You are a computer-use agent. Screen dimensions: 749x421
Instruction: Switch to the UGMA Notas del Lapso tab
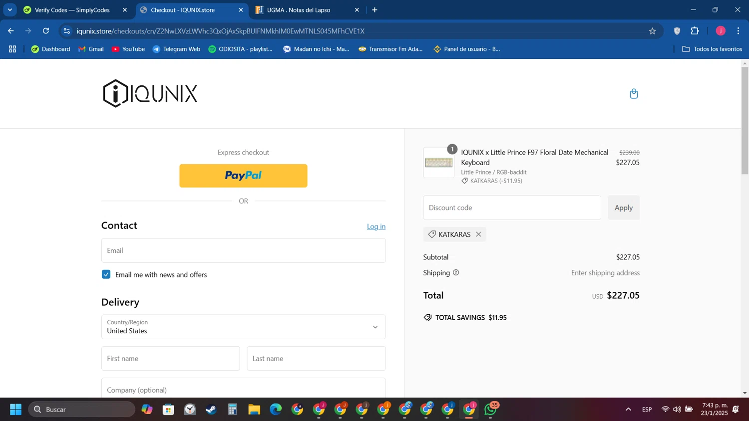pos(299,10)
